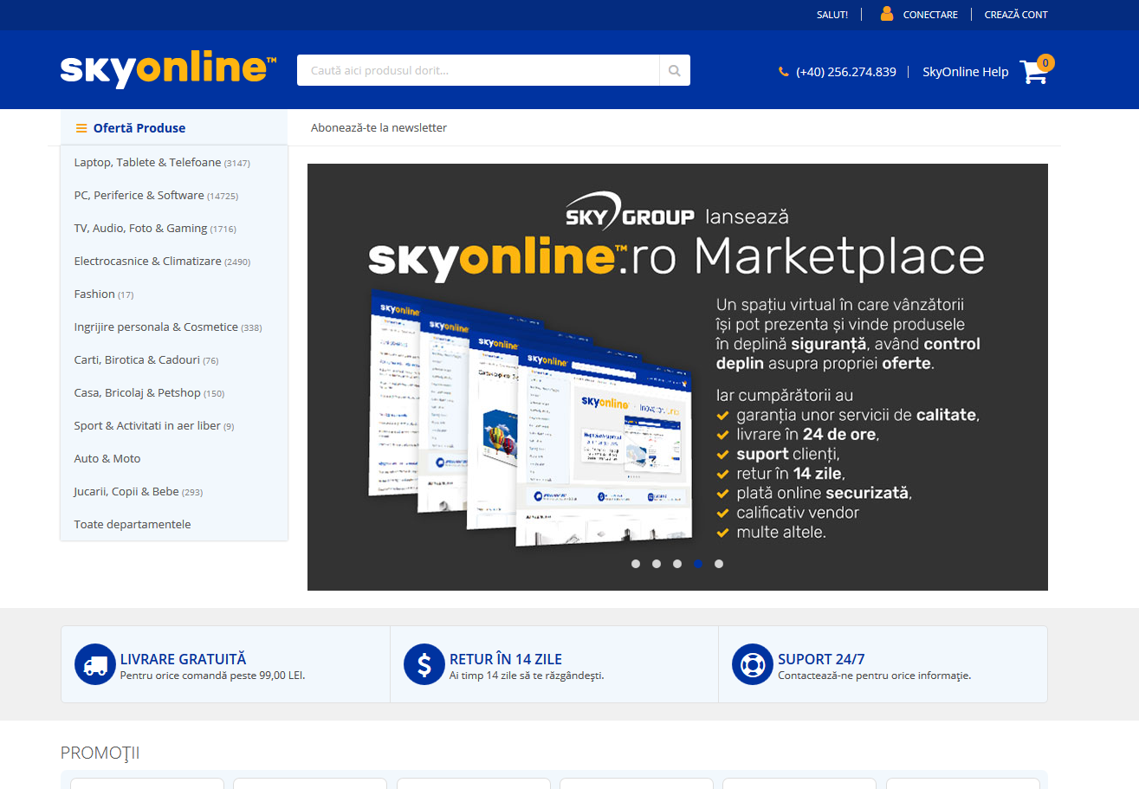Image resolution: width=1139 pixels, height=789 pixels.
Task: Go to third banner slide dot
Action: (677, 564)
